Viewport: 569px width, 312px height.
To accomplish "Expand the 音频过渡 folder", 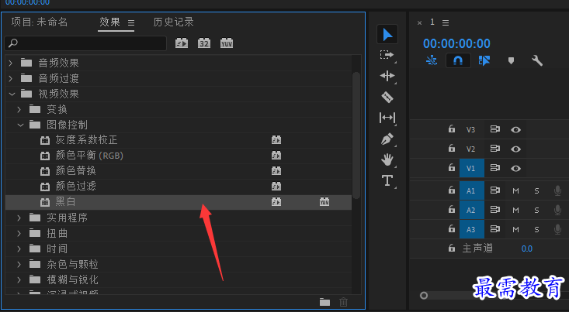I will point(11,78).
